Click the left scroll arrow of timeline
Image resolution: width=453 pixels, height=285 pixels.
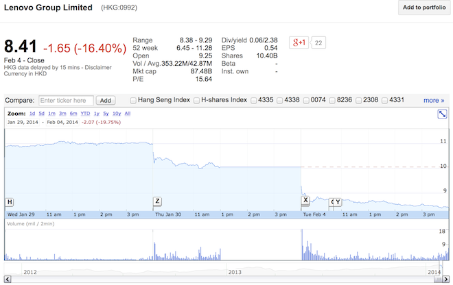[8, 280]
